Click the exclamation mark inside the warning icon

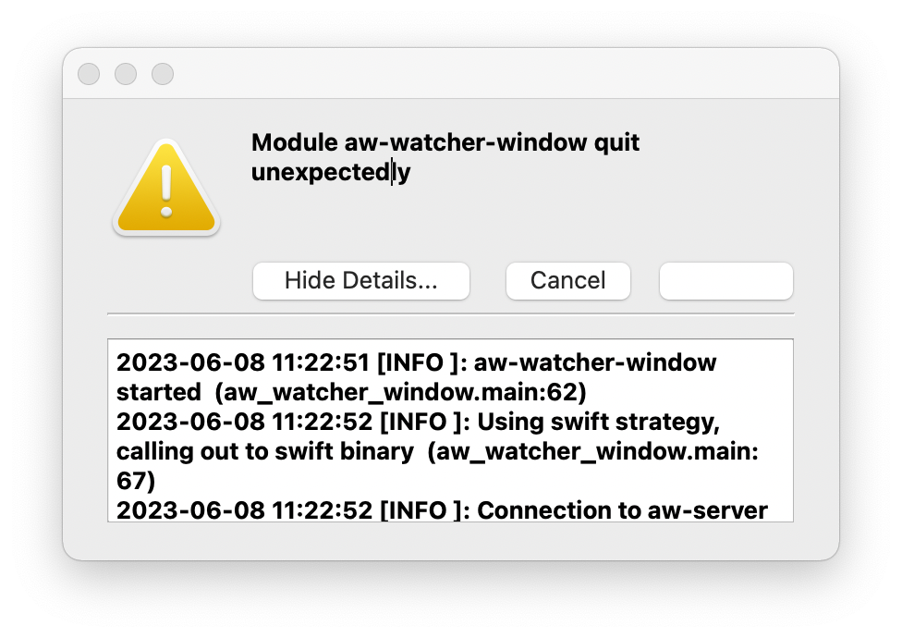point(167,191)
